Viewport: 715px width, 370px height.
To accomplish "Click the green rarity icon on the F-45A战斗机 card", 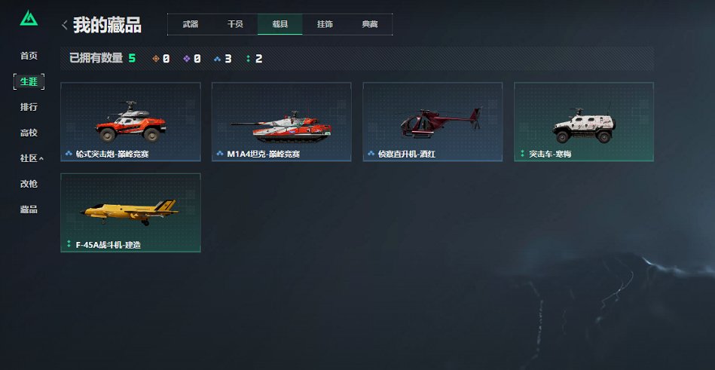I will [69, 244].
